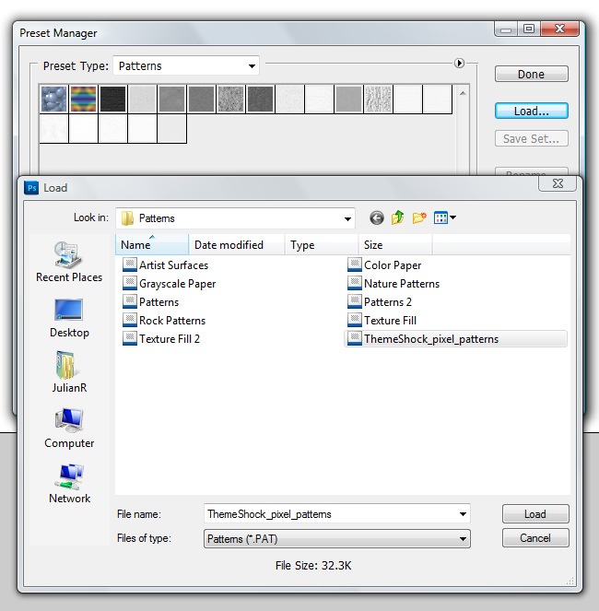This screenshot has height=611, width=599.
Task: Click the Patterns 2 file icon
Action: [x=354, y=301]
